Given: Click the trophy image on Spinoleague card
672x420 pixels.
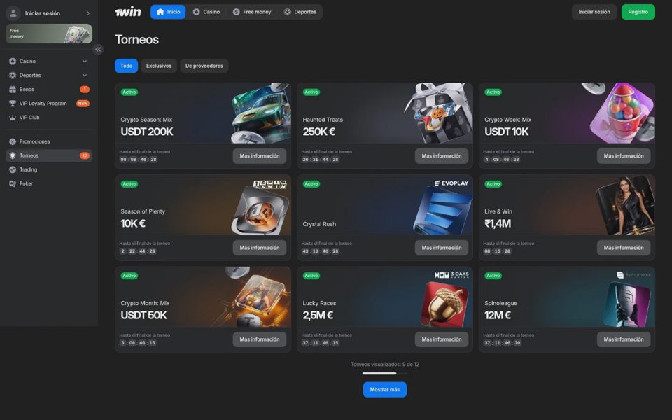Looking at the screenshot, I should 626,303.
